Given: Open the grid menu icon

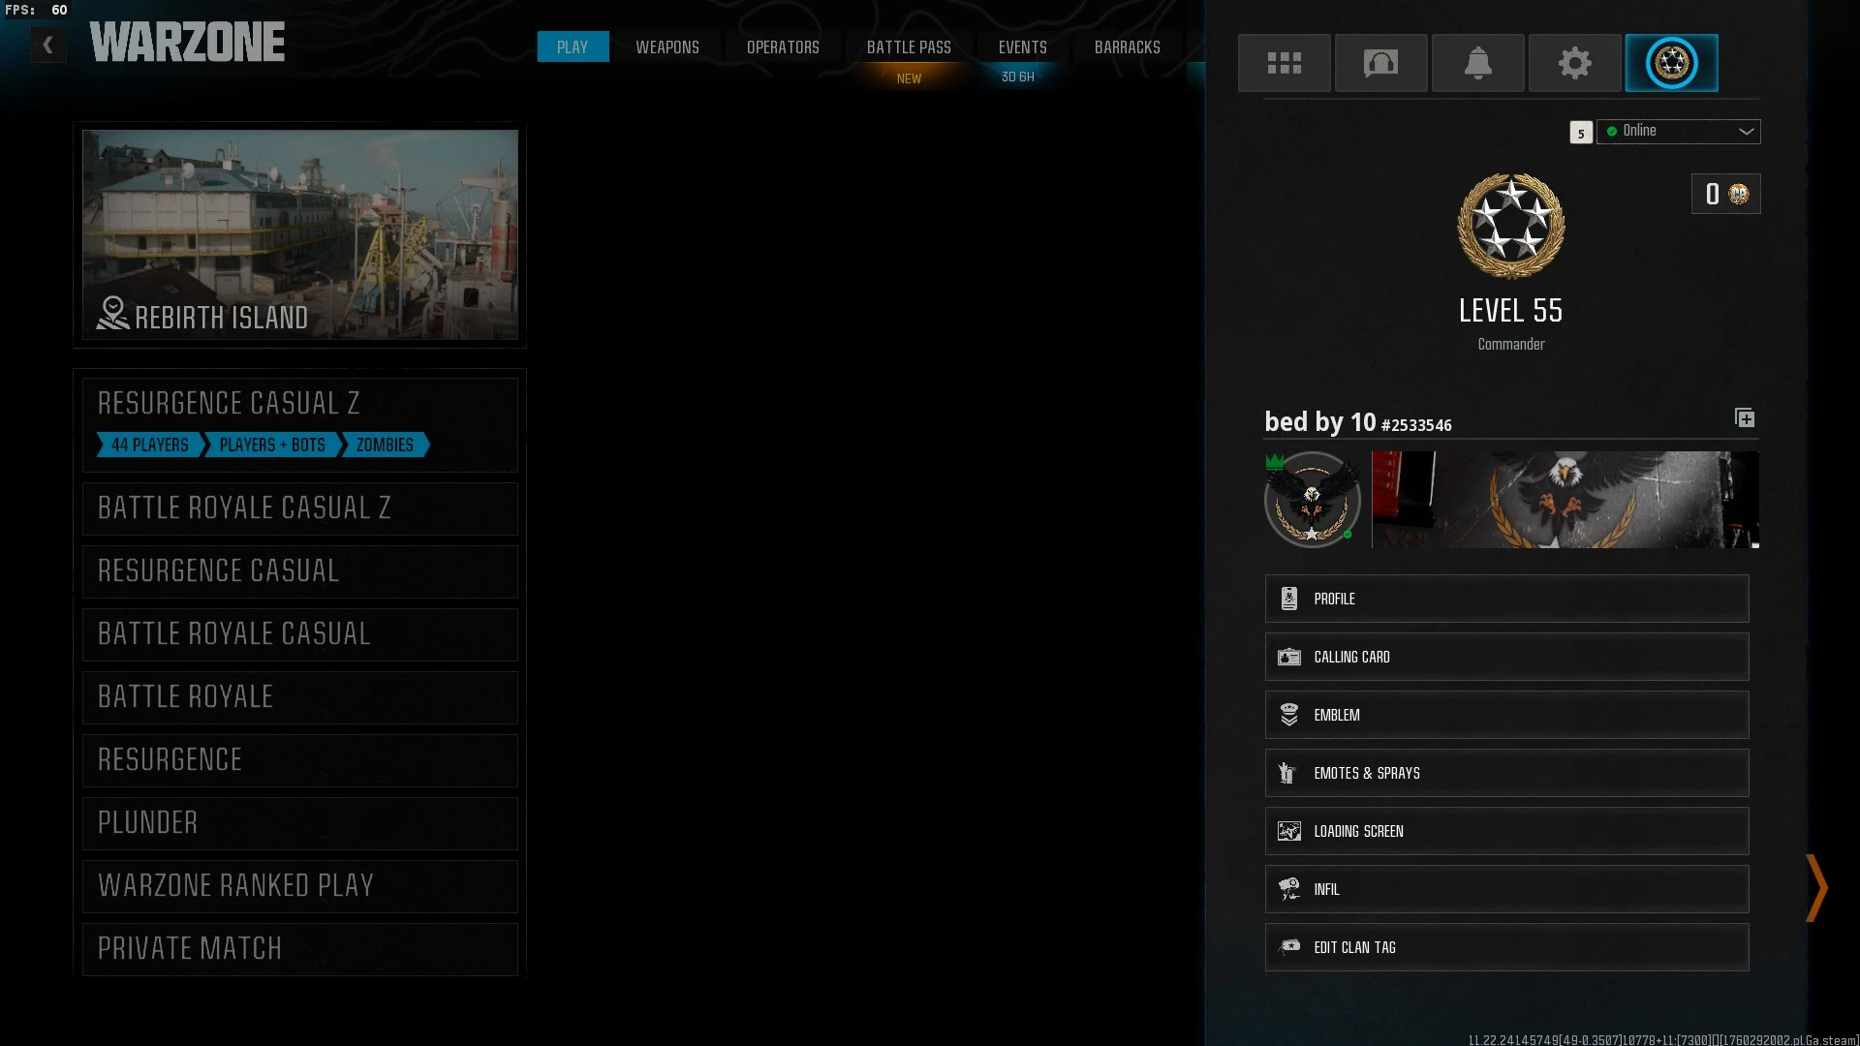Looking at the screenshot, I should point(1284,63).
